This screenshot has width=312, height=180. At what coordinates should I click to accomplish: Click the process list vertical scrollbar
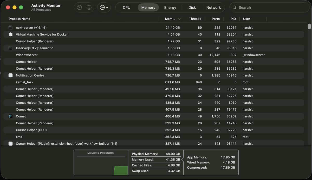tap(309, 26)
